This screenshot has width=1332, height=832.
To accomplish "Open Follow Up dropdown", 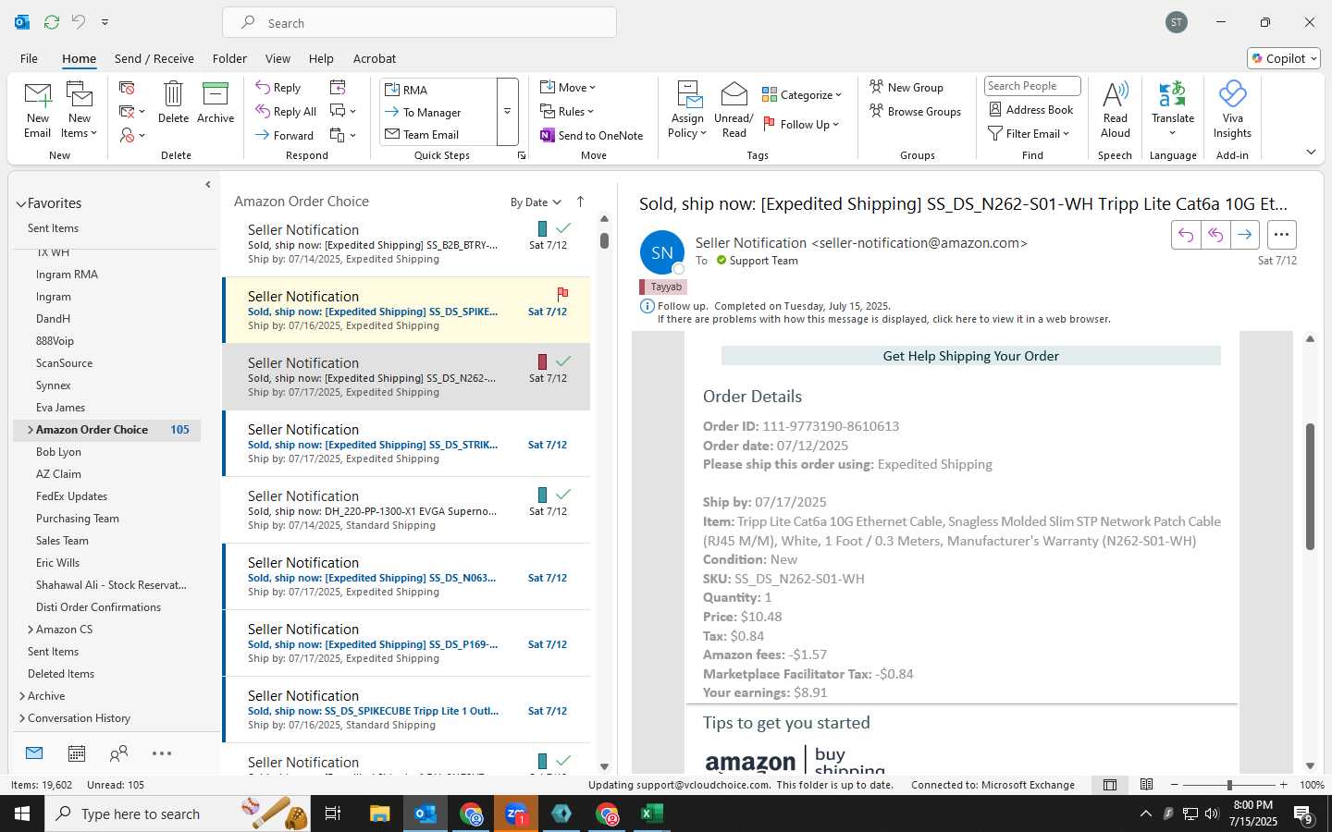I will click(801, 124).
